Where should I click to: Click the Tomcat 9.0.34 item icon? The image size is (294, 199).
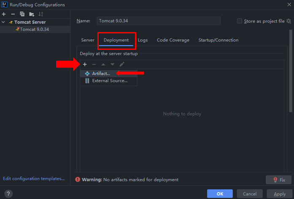17,29
